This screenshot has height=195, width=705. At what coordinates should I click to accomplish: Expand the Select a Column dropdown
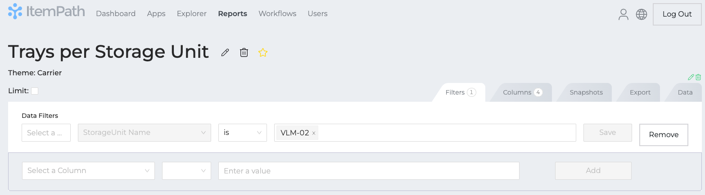tap(88, 171)
